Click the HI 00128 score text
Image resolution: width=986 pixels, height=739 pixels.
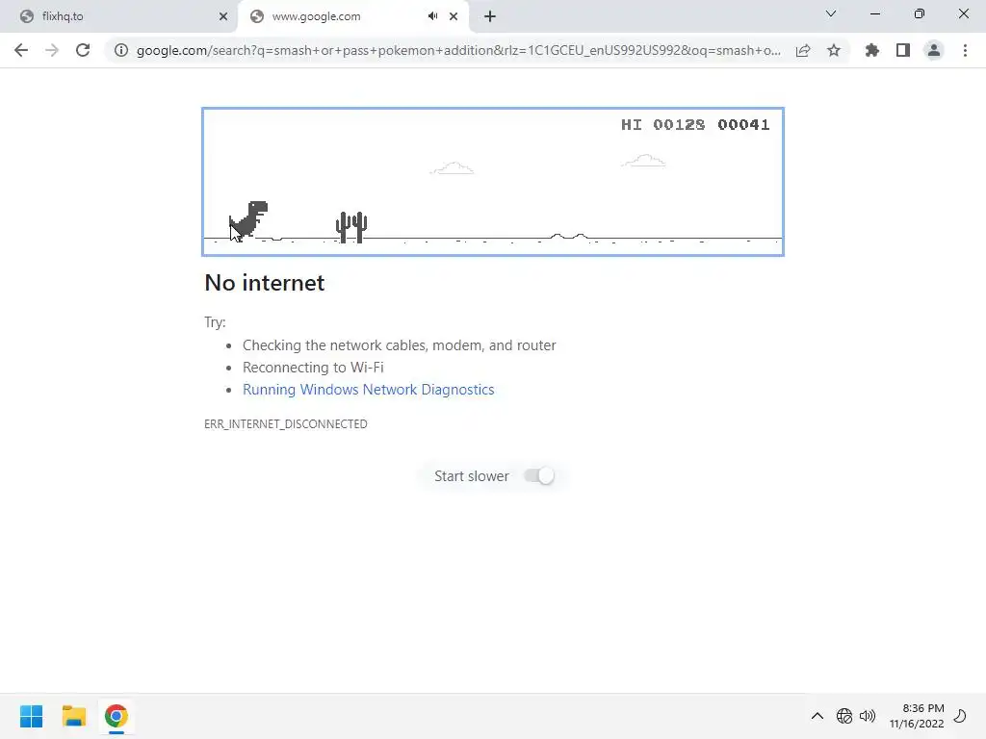662,124
